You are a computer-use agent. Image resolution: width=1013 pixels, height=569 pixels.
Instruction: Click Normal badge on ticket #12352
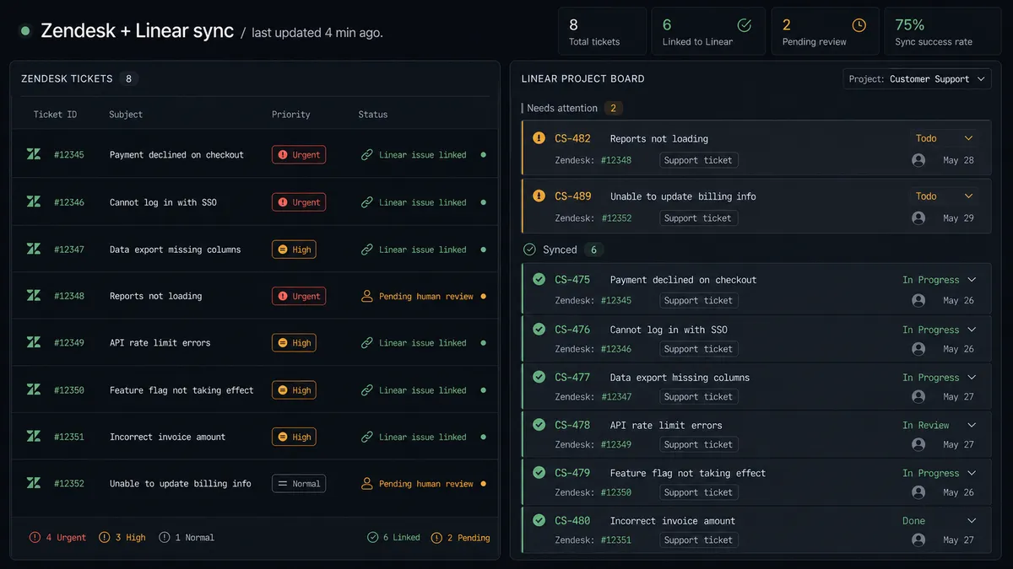(x=299, y=484)
